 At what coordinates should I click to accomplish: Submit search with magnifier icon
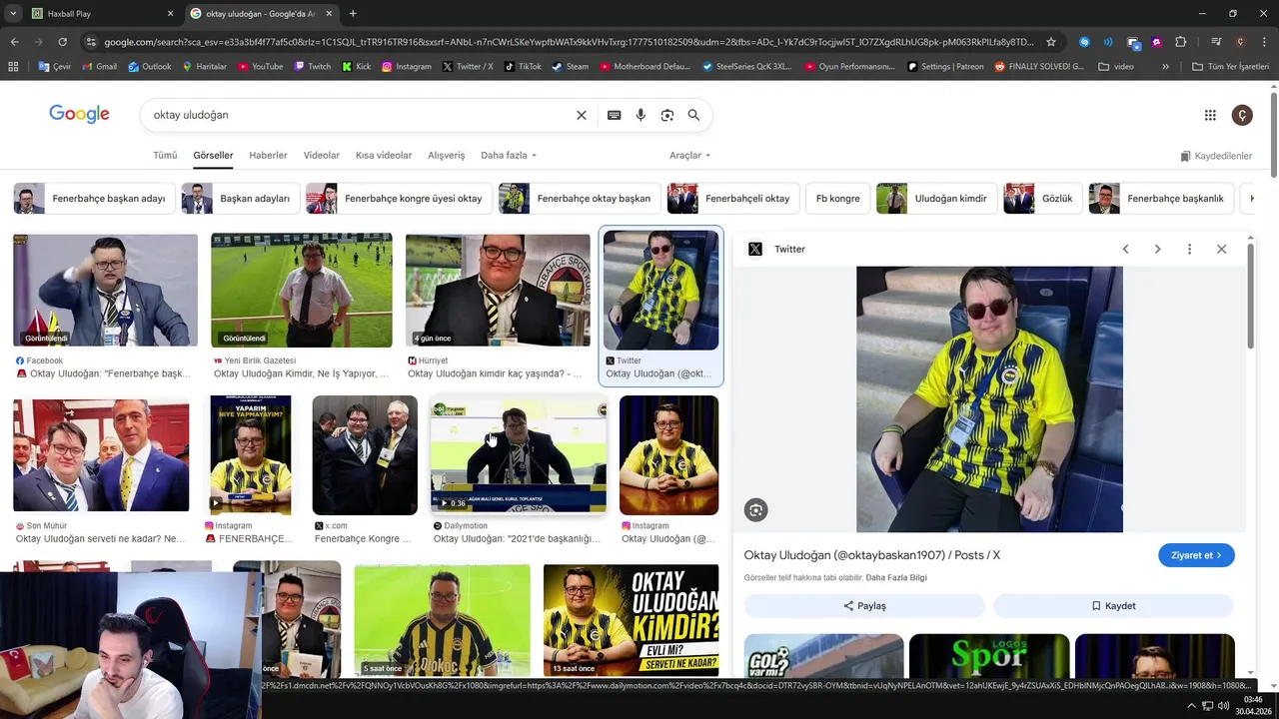(x=693, y=115)
